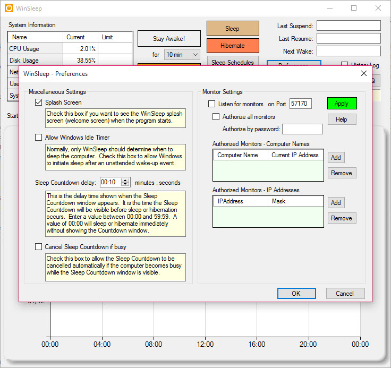Confirm preferences with OK button
This screenshot has width=391, height=368.
(296, 294)
